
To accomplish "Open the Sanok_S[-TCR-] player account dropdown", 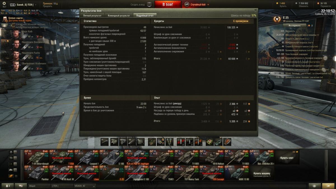I will (x=24, y=5).
